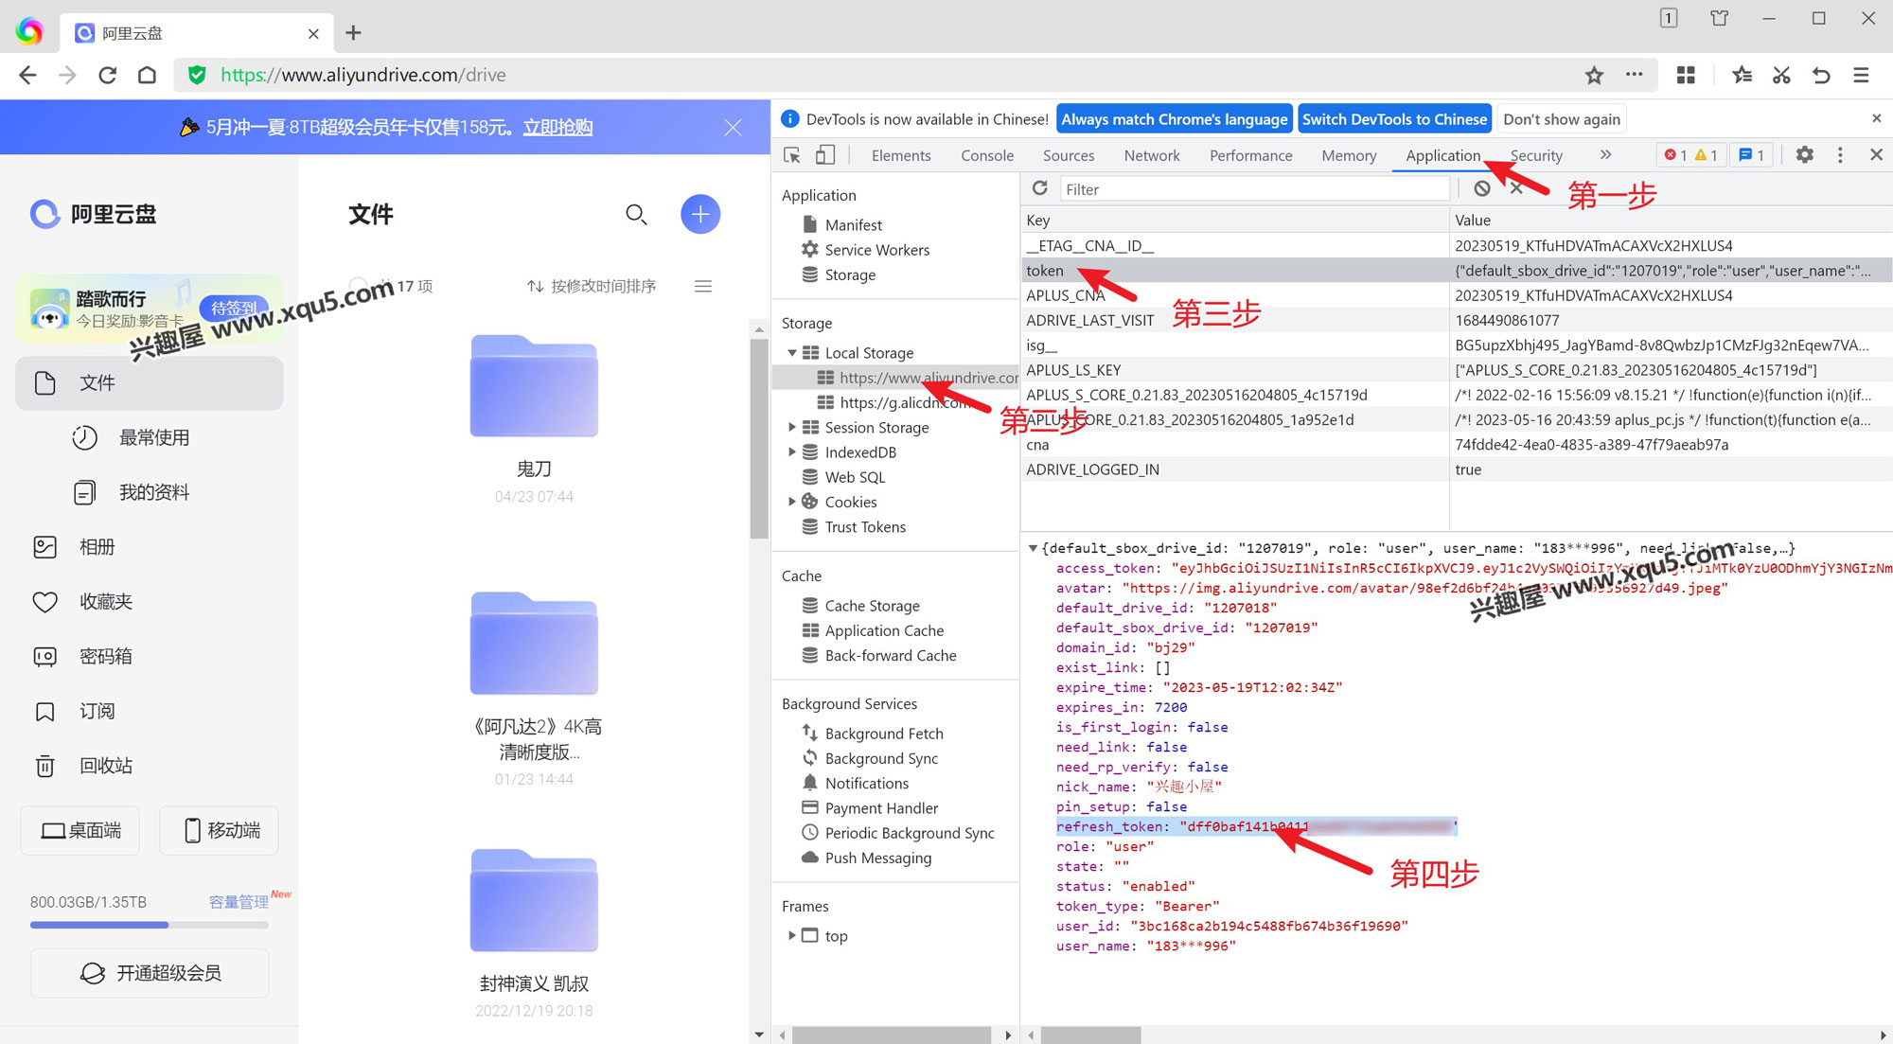Go to browser home page
Image resolution: width=1893 pixels, height=1044 pixels.
147,75
